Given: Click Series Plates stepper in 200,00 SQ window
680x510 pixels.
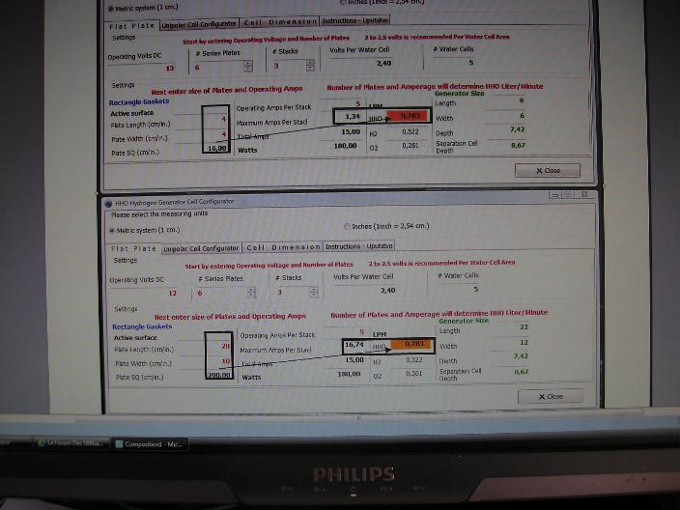Looking at the screenshot, I should tap(251, 292).
